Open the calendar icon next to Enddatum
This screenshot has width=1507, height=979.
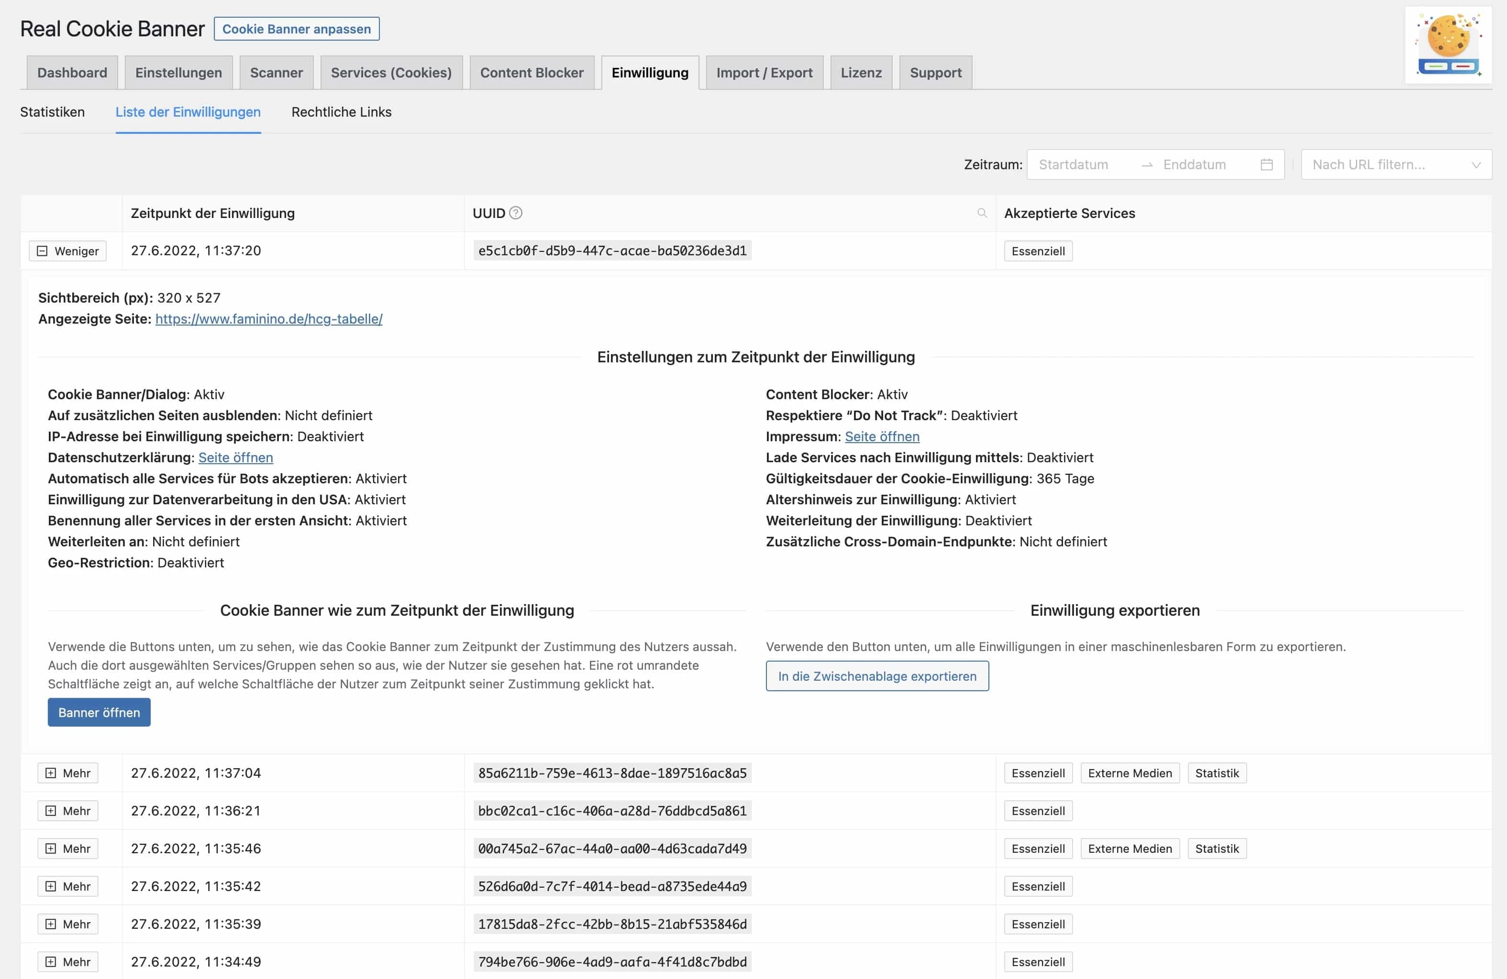point(1266,164)
